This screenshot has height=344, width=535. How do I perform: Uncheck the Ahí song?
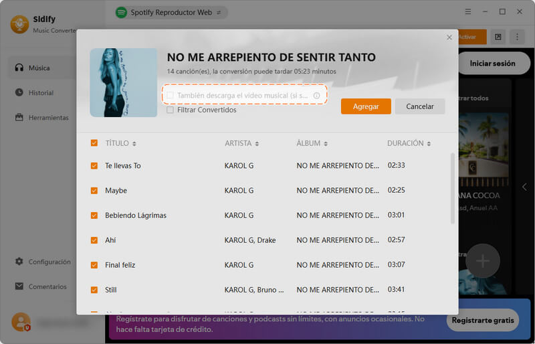coord(94,240)
